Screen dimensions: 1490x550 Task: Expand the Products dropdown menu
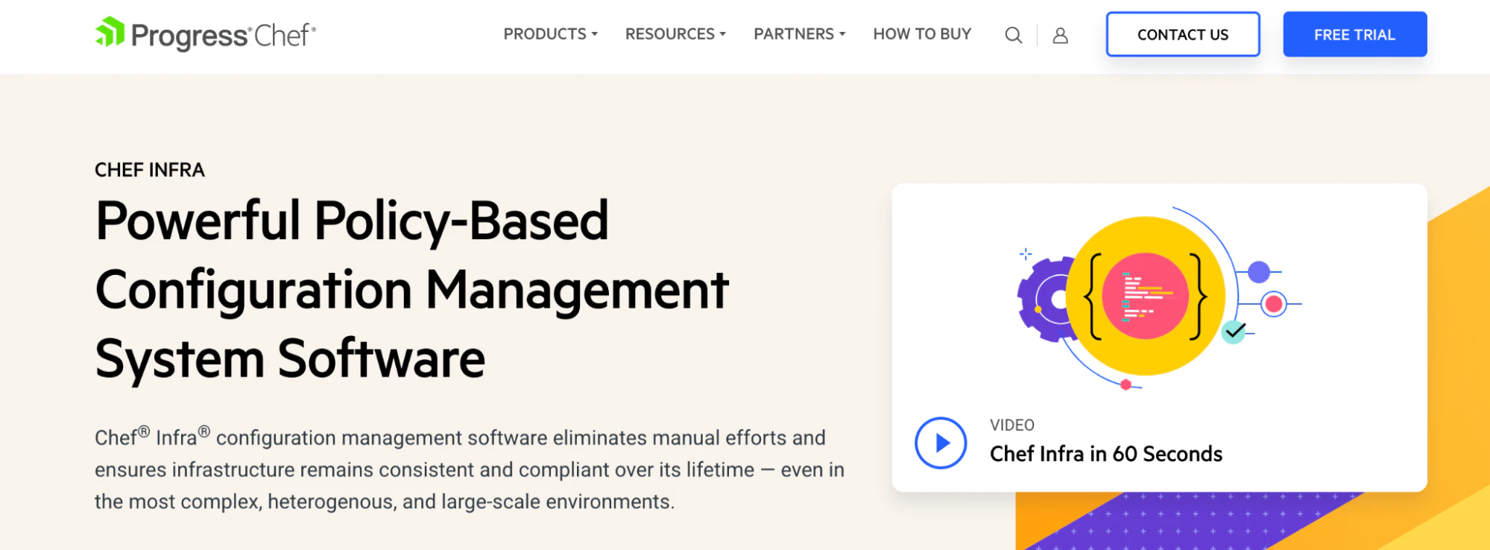(550, 34)
